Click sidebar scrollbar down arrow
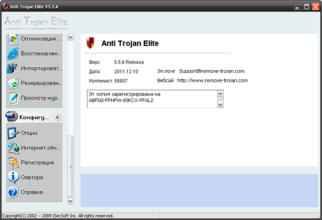This screenshot has width=322, height=220. (70, 201)
